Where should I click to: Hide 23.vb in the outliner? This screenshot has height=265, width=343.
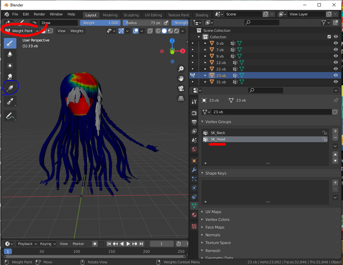336,75
